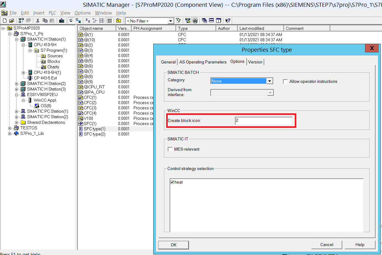Click the Arrange Horizontally icon

(x=211, y=21)
